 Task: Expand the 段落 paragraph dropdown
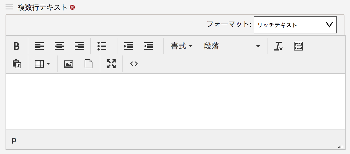pyautogui.click(x=232, y=46)
